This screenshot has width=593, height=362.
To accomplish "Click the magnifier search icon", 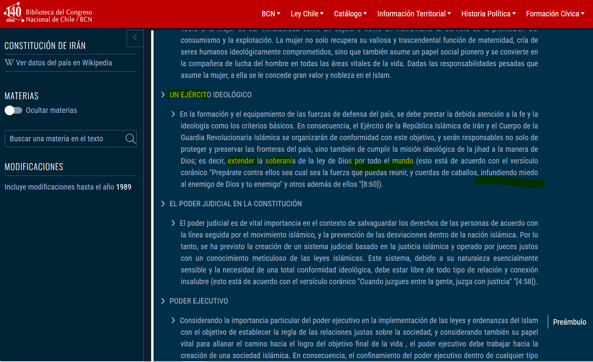I will (131, 139).
